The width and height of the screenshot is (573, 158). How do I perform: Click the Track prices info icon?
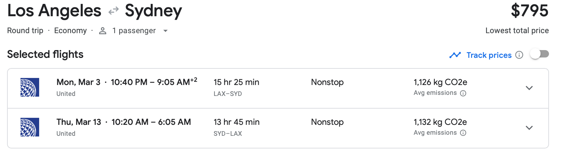519,55
